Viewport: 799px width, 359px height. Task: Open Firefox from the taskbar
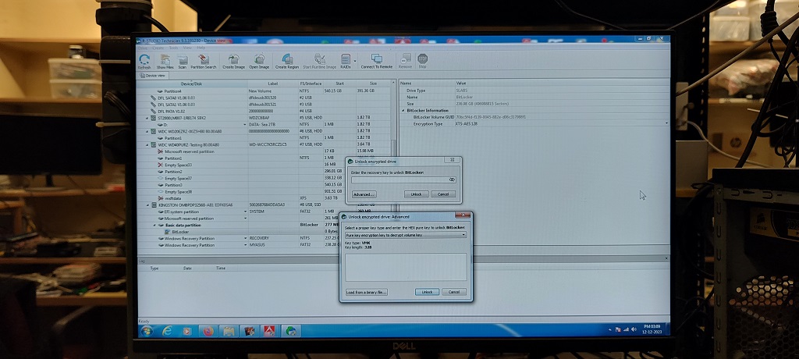(208, 331)
